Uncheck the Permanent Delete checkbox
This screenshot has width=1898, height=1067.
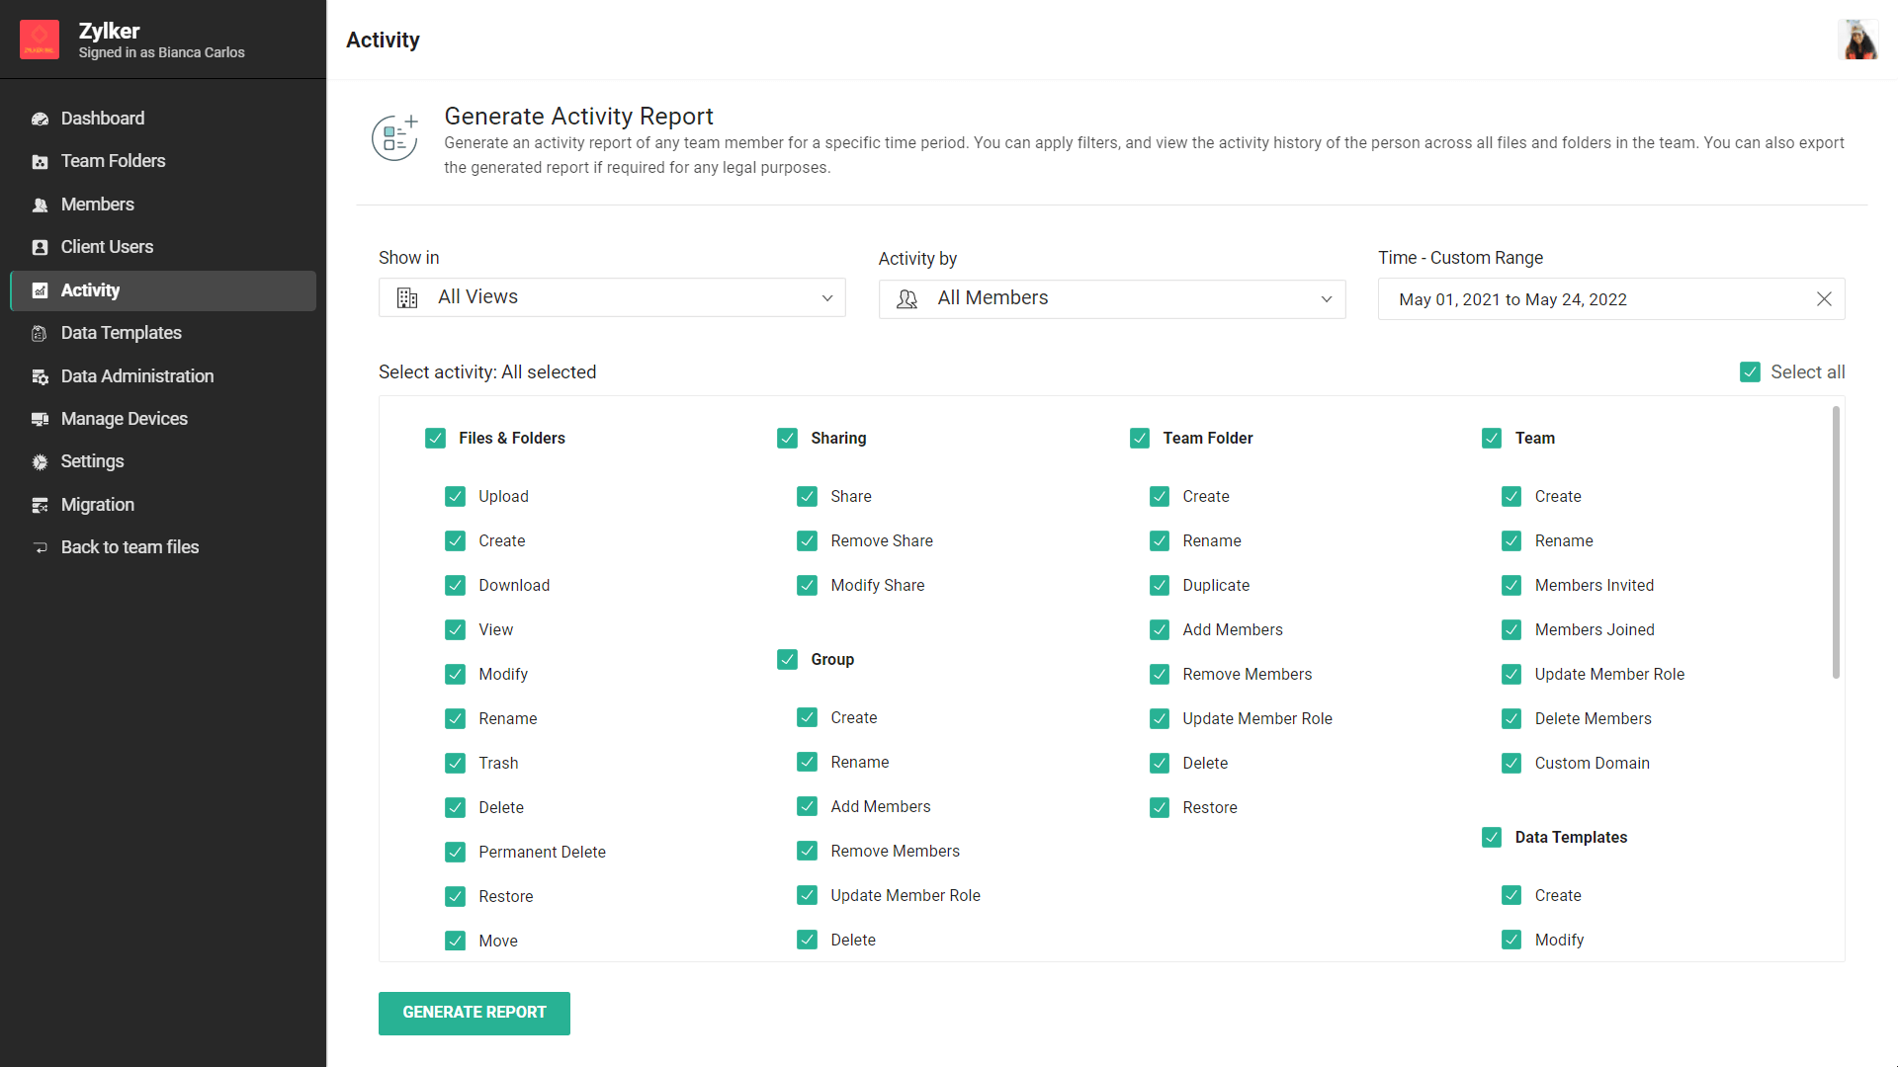pos(455,852)
